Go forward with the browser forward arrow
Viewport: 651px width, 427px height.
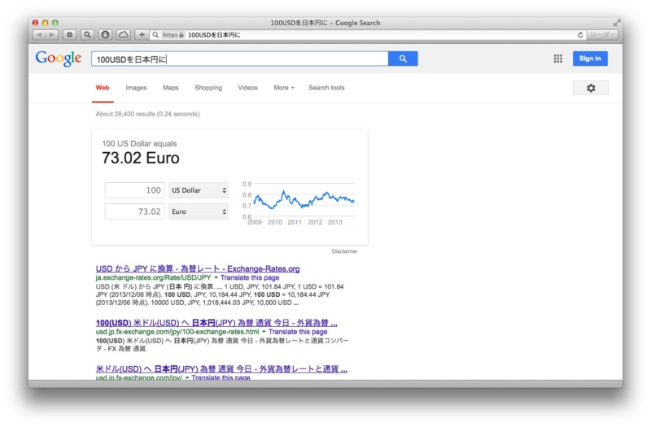click(x=52, y=35)
